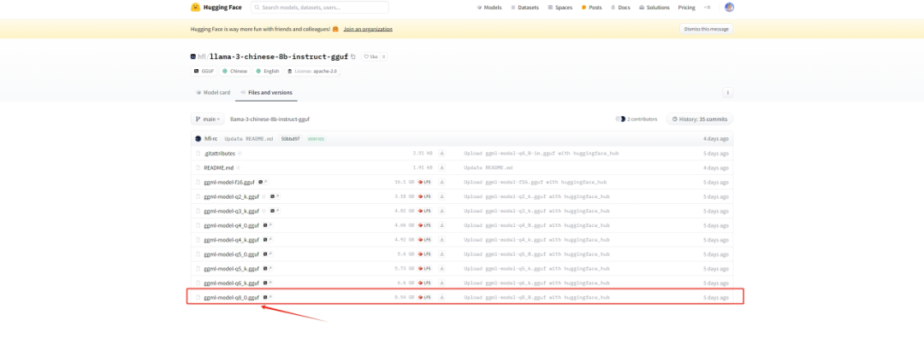Image resolution: width=924 pixels, height=356 pixels.
Task: Expand the additional navigation menu icon
Action: coord(708,8)
